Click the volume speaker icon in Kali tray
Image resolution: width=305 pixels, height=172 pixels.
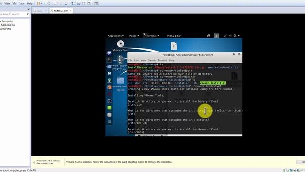tap(230, 36)
